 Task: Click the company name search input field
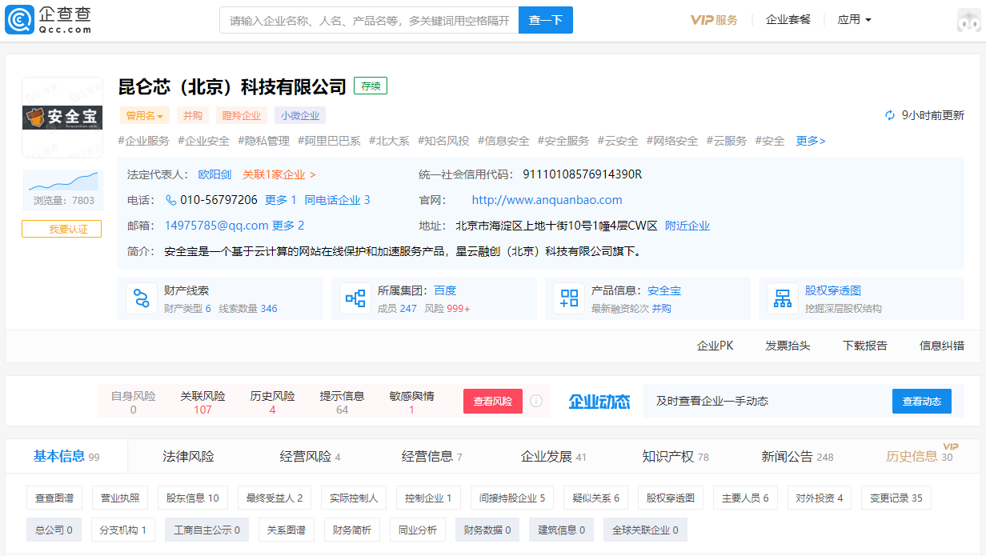(x=369, y=20)
